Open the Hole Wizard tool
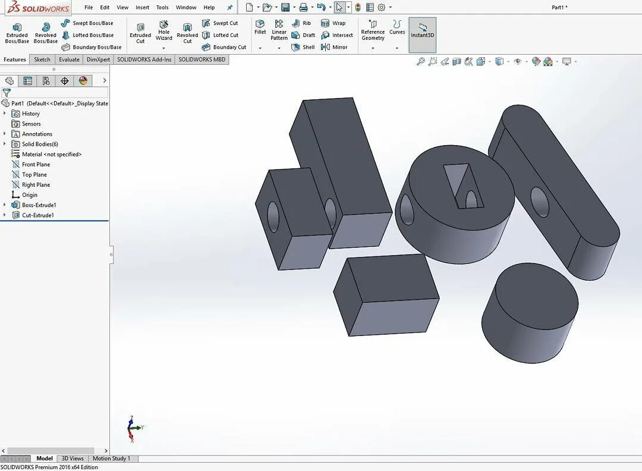This screenshot has width=642, height=471. pos(164,30)
